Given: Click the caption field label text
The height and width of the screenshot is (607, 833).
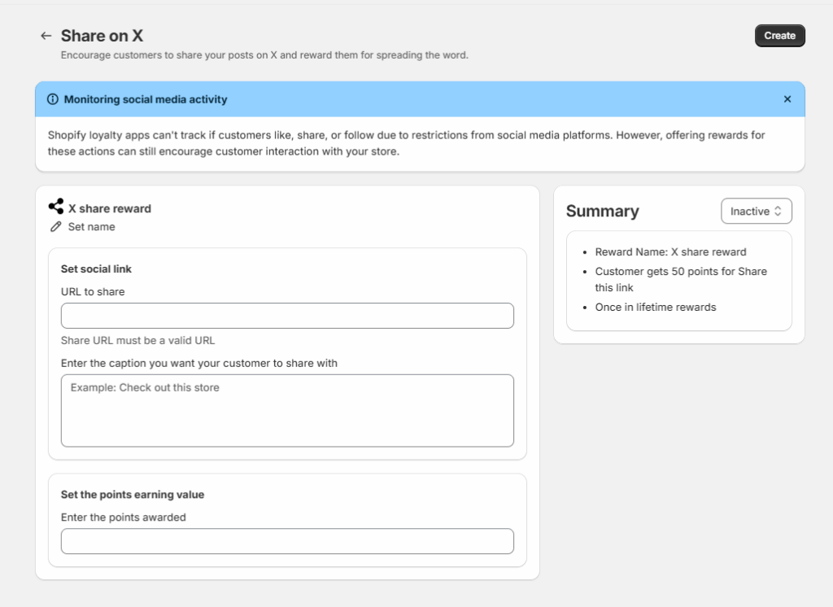Looking at the screenshot, I should tap(199, 363).
